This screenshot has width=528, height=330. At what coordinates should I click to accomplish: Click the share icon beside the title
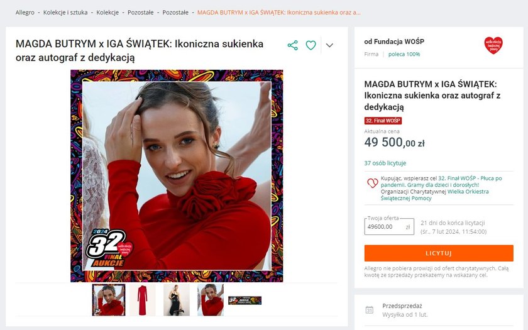click(293, 45)
